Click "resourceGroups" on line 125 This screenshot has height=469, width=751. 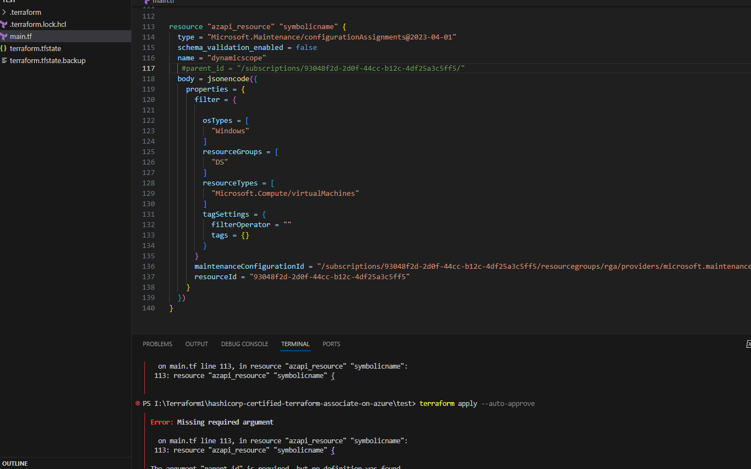(x=232, y=151)
